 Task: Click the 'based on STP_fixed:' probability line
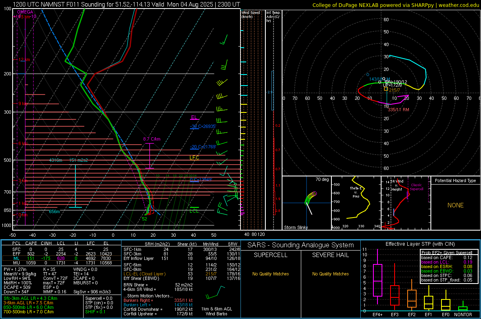[x=447, y=280]
